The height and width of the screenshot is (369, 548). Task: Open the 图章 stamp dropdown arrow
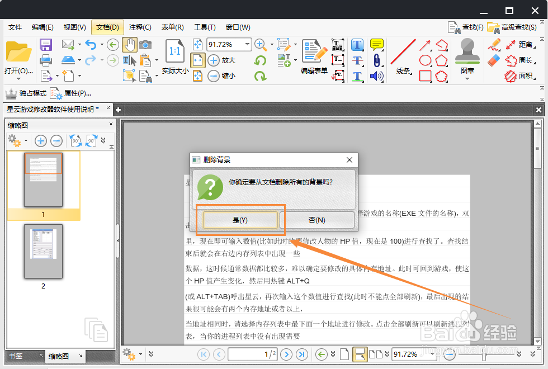pos(467,78)
